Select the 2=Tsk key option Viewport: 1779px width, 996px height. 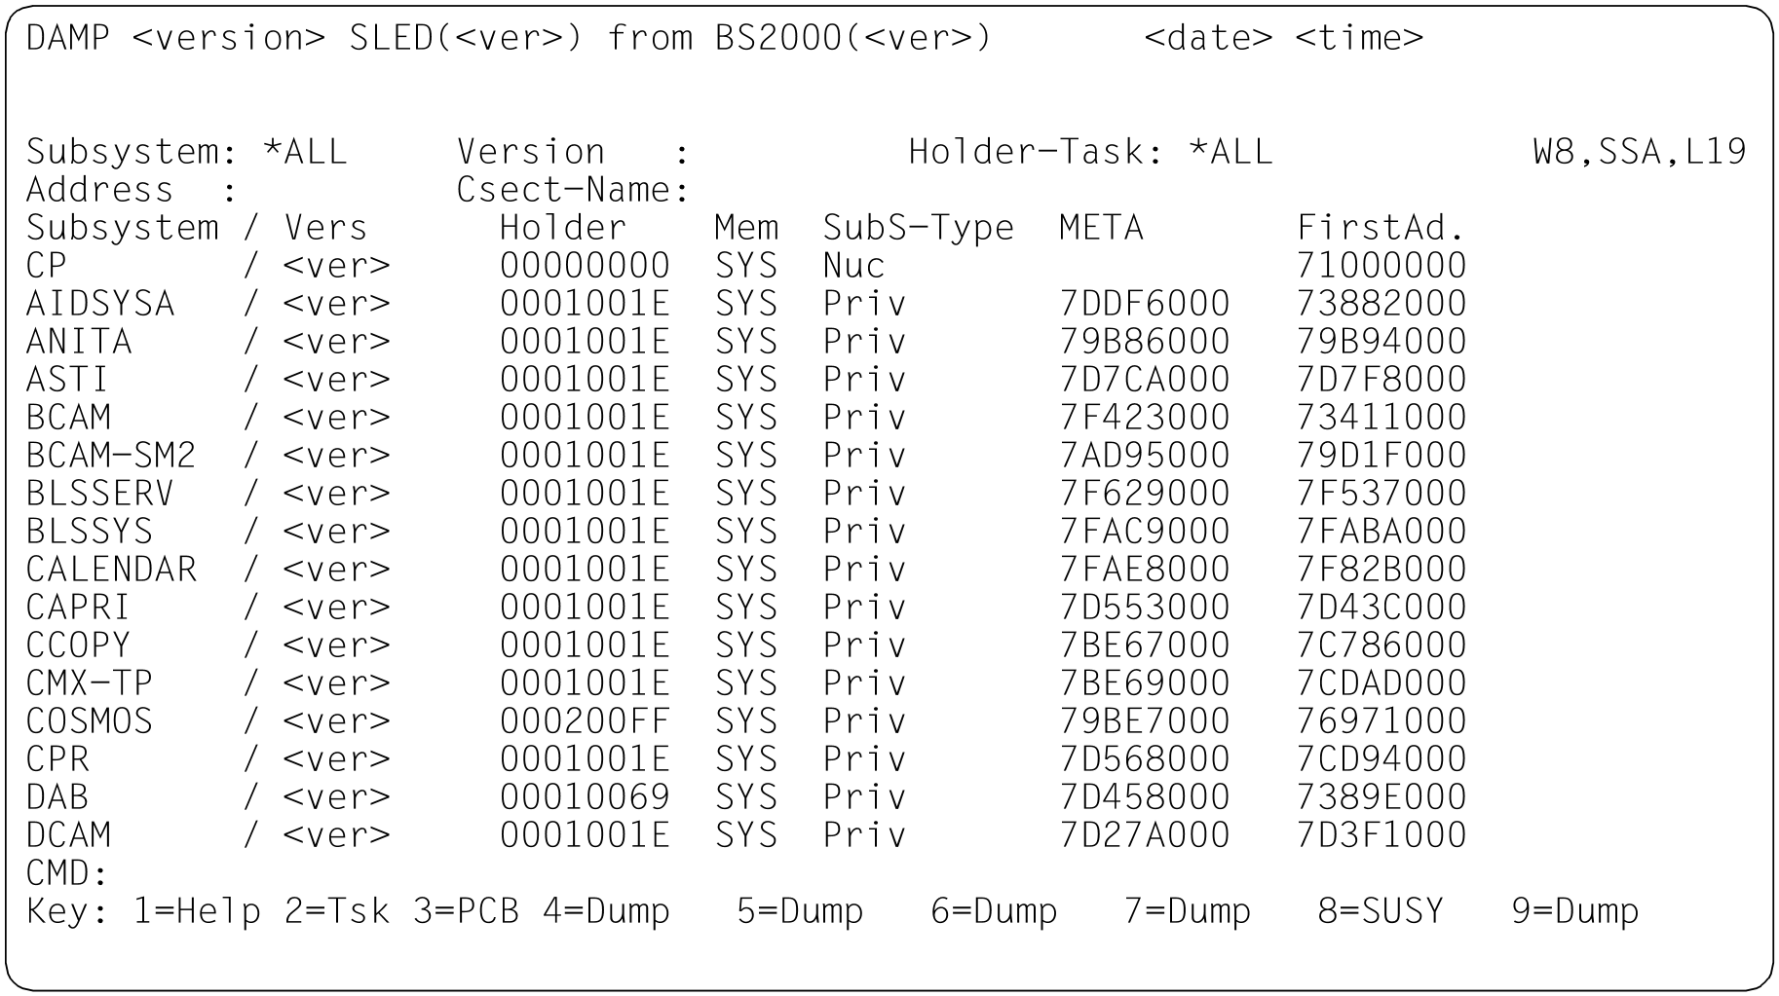pos(336,911)
